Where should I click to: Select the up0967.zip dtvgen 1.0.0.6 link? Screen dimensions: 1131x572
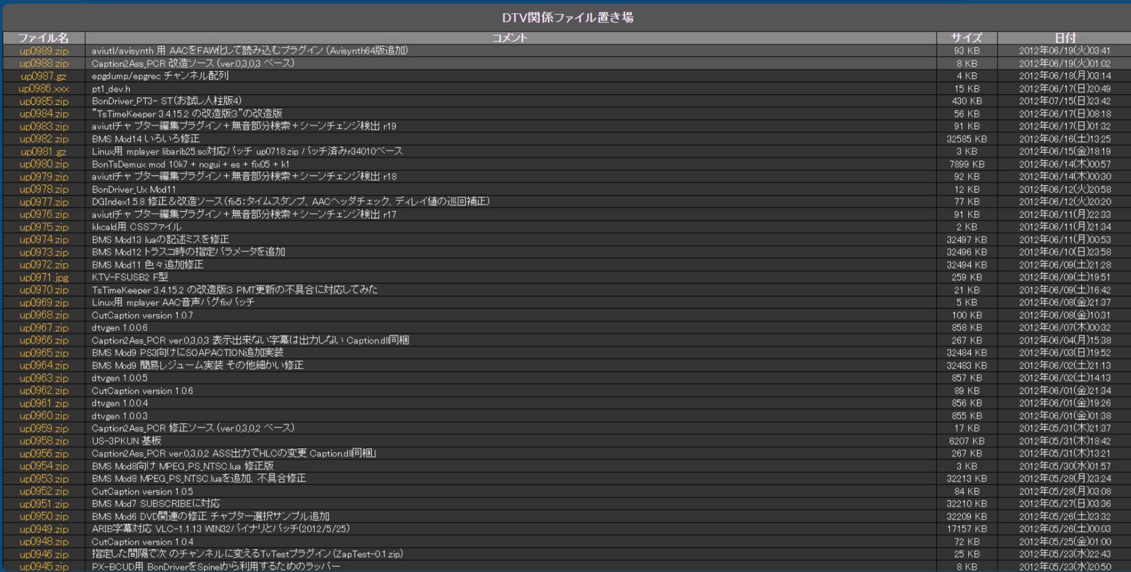(44, 328)
